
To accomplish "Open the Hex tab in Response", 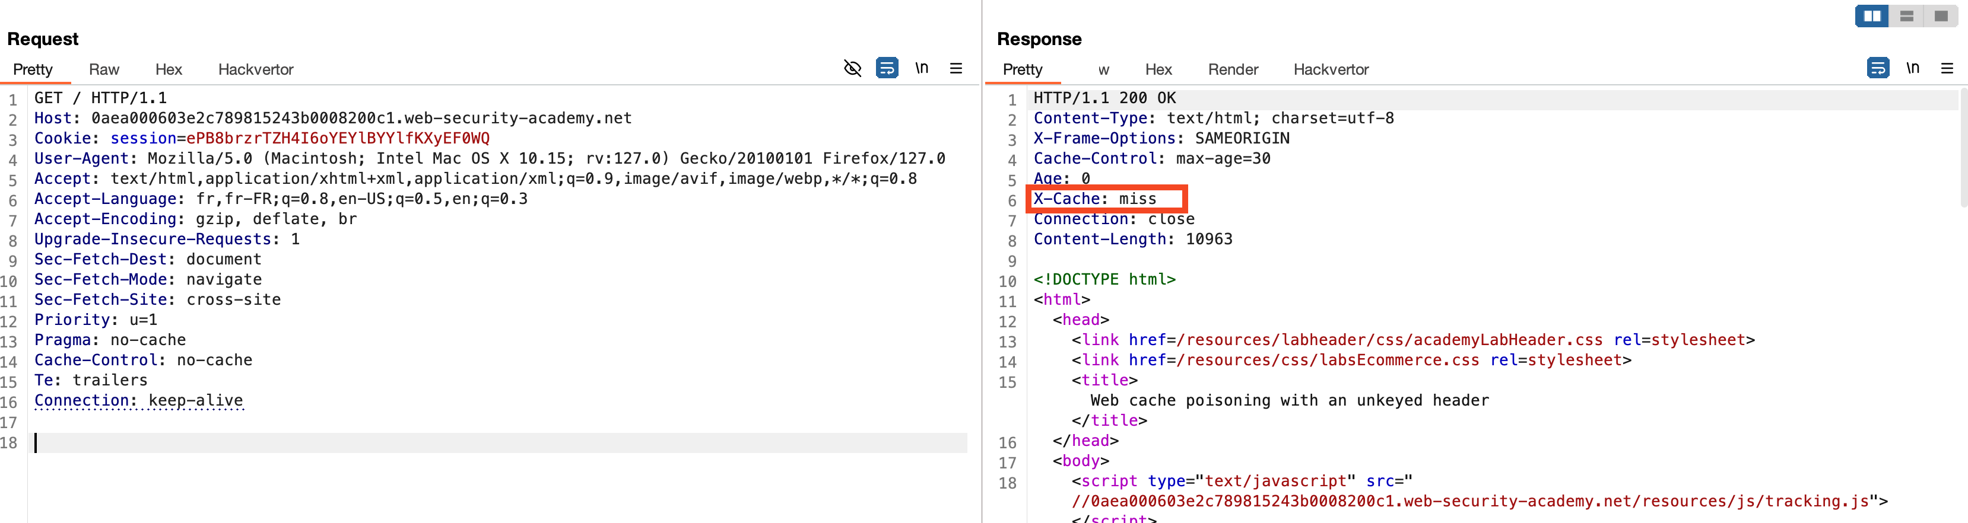I will [x=1158, y=69].
